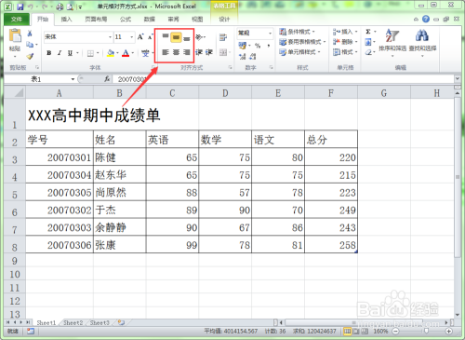Switch to the Sheet2 worksheet tab
465x340 pixels.
(x=73, y=322)
